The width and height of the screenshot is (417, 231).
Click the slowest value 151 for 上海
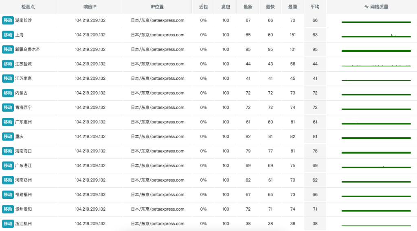[x=292, y=35]
